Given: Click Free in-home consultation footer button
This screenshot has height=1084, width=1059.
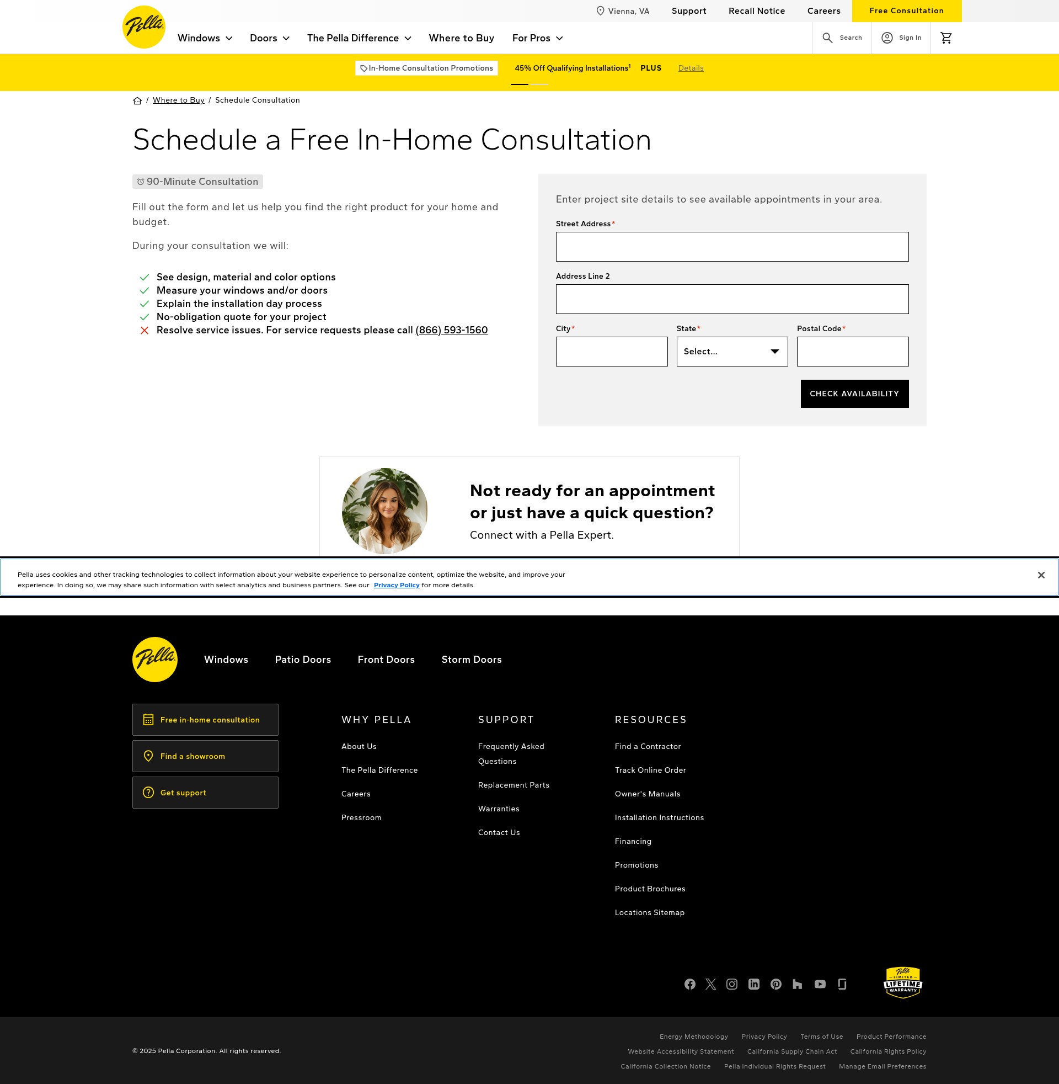Looking at the screenshot, I should click(205, 720).
